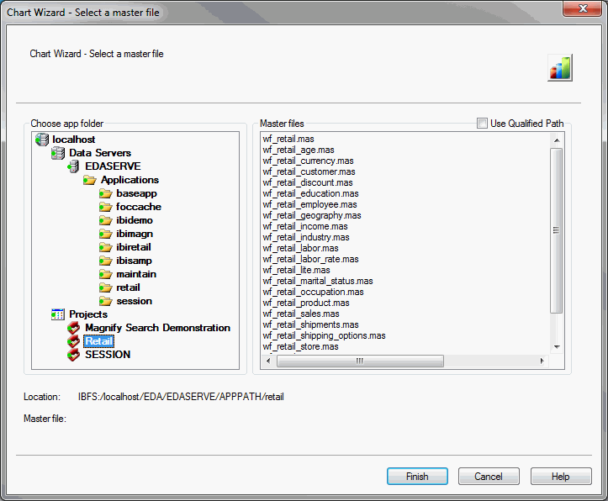Click the master files scroll down arrow

coord(557,347)
